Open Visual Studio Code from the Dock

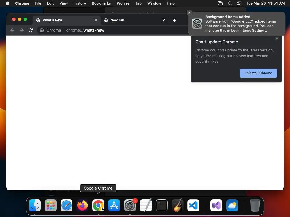click(193, 205)
